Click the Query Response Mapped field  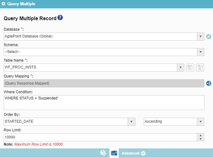(x=104, y=83)
